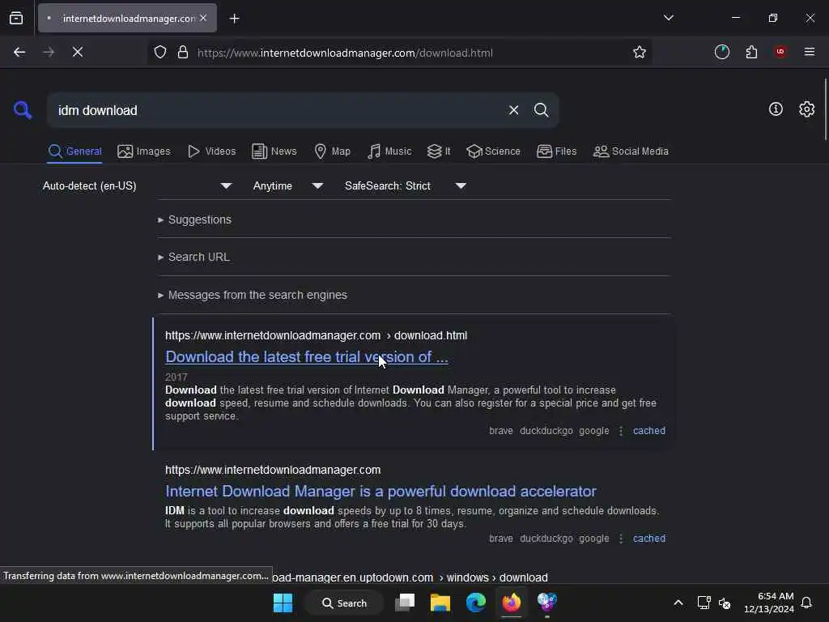Image resolution: width=829 pixels, height=622 pixels.
Task: Open Firefox recent browsing view icon
Action: [16, 18]
